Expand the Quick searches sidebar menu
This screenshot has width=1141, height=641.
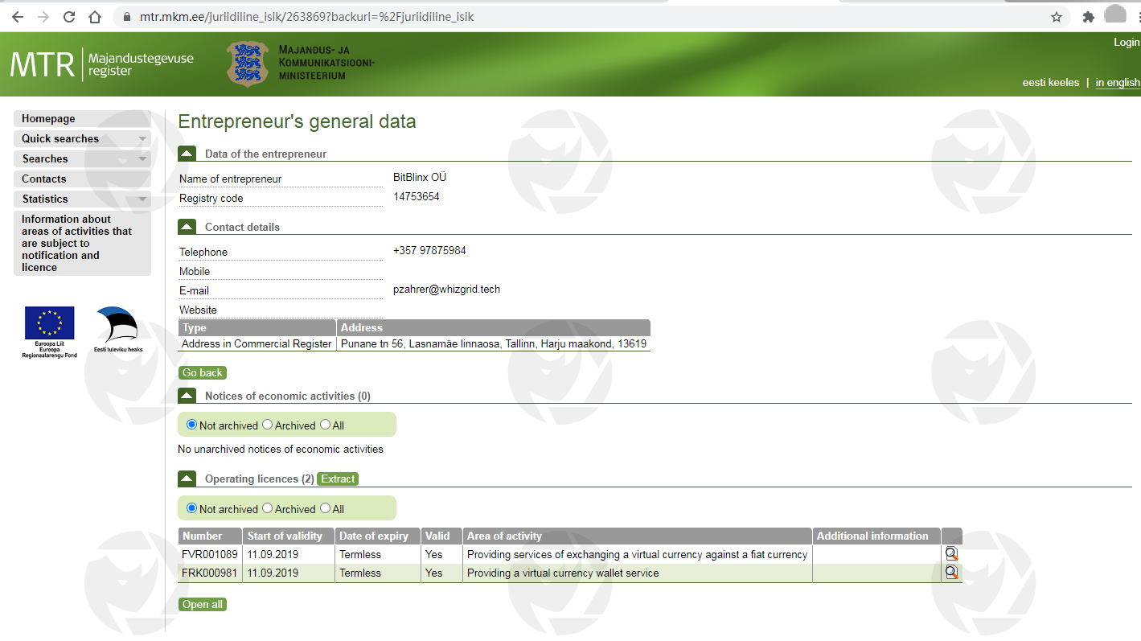tap(82, 138)
